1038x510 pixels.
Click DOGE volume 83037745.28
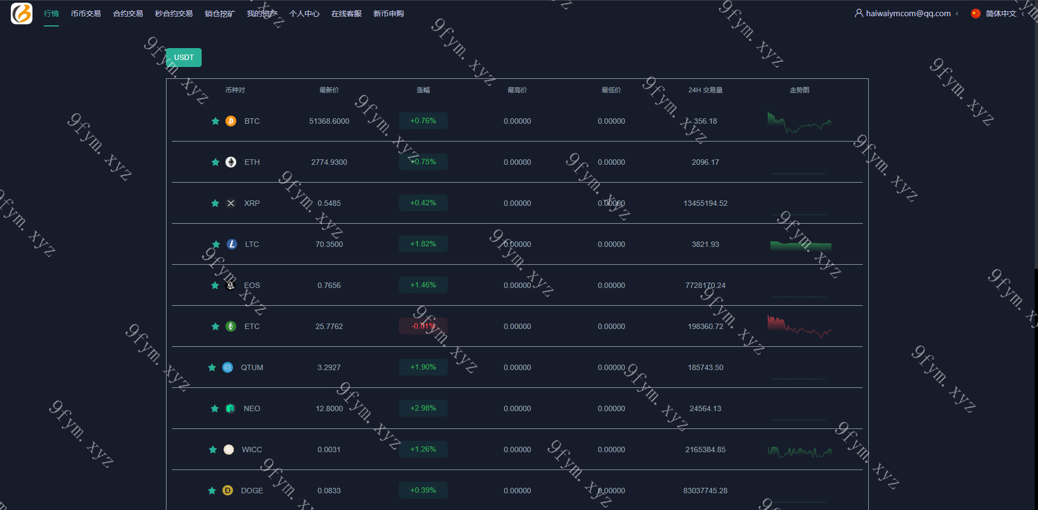click(706, 491)
